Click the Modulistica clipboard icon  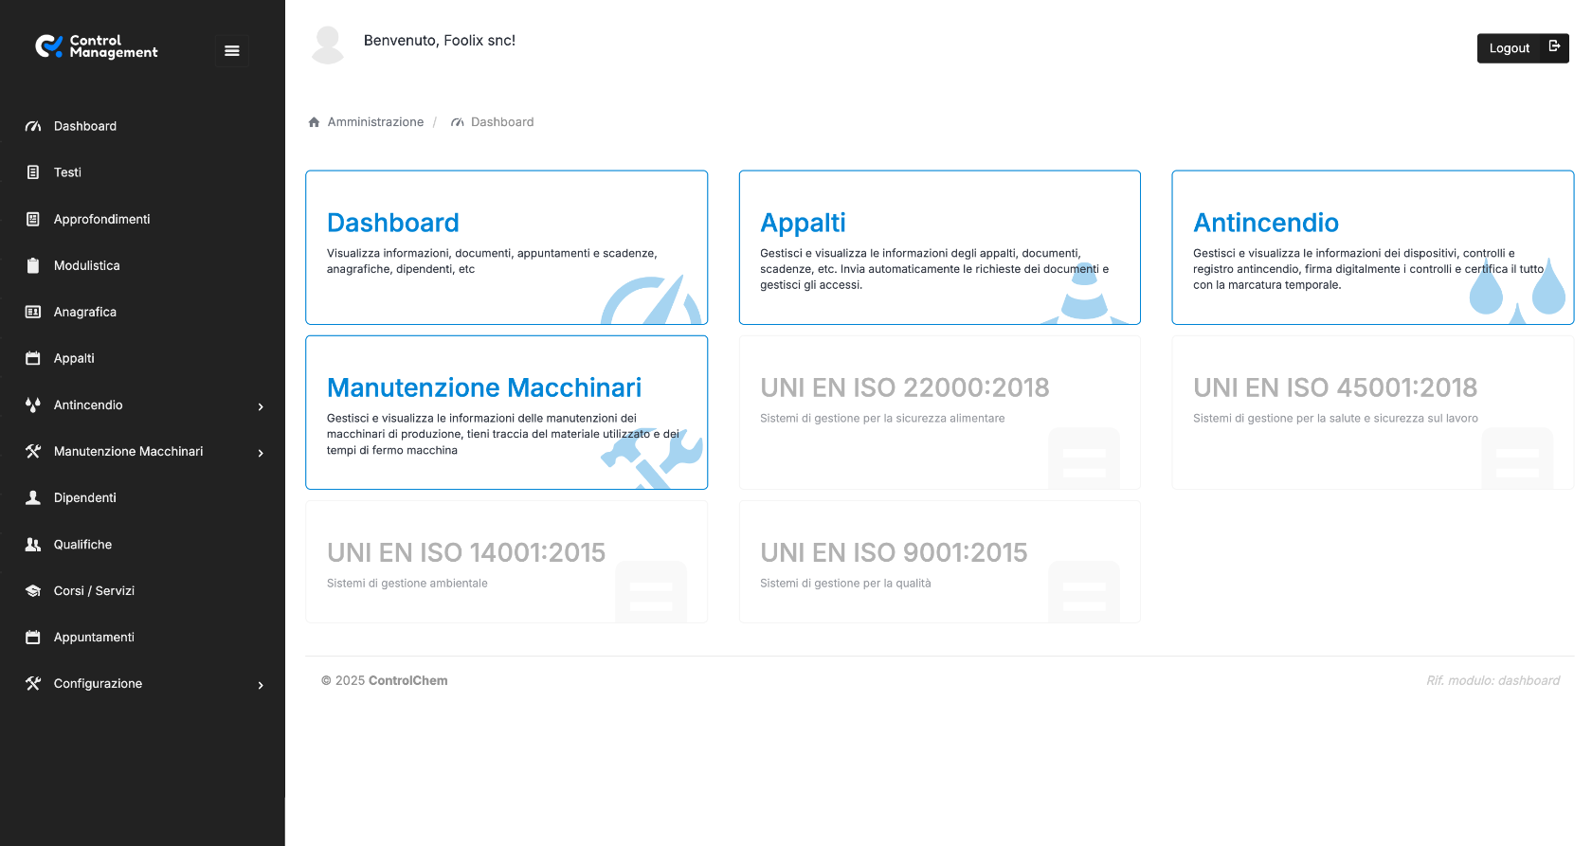33,265
